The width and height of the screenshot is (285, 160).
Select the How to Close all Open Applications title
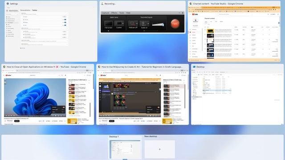[x=46, y=67]
